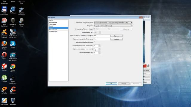Launch Nero StartSmart desktop icon
The image size is (191, 107).
tap(4, 22)
